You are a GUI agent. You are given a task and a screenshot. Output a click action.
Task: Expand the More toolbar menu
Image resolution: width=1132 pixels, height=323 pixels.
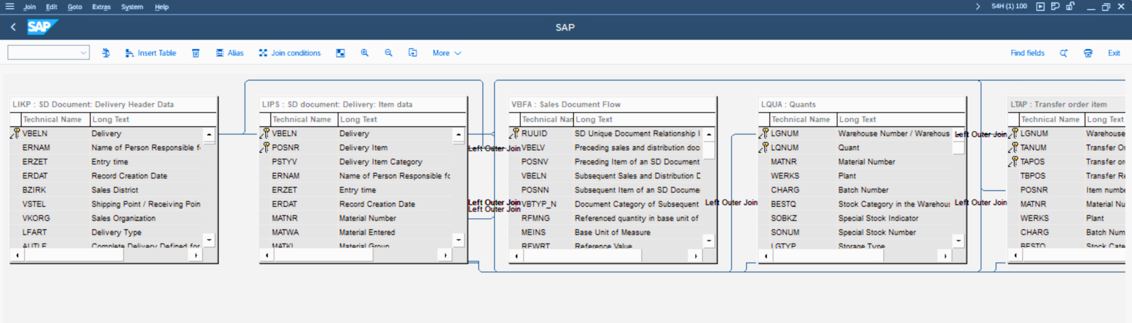click(x=446, y=53)
